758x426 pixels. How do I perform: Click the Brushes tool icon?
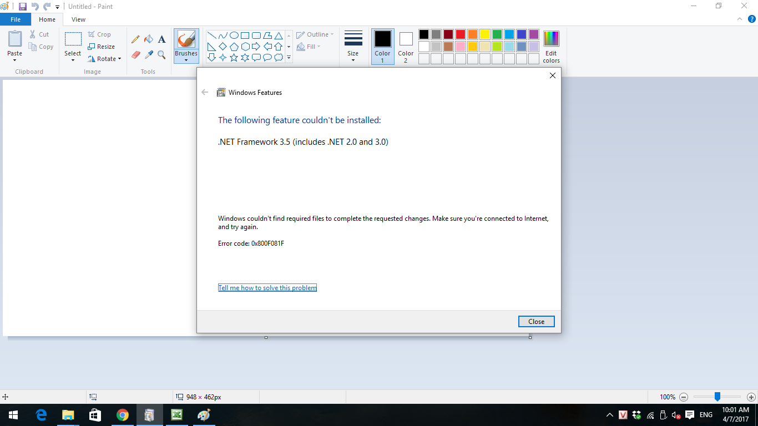click(186, 39)
